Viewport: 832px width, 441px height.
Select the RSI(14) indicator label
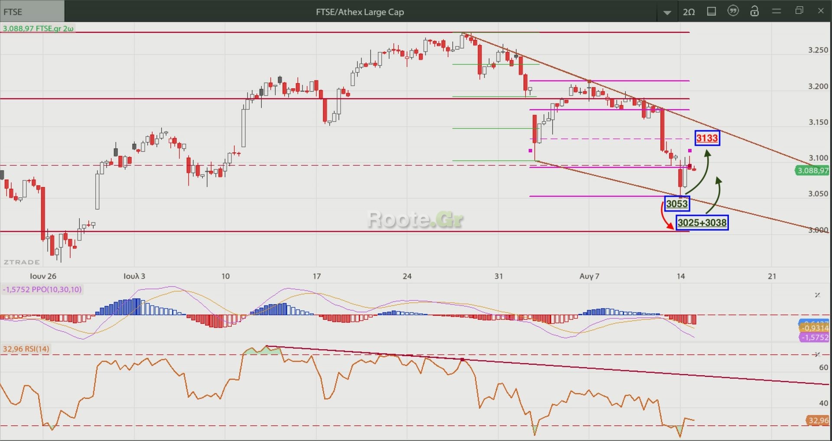[x=26, y=349]
